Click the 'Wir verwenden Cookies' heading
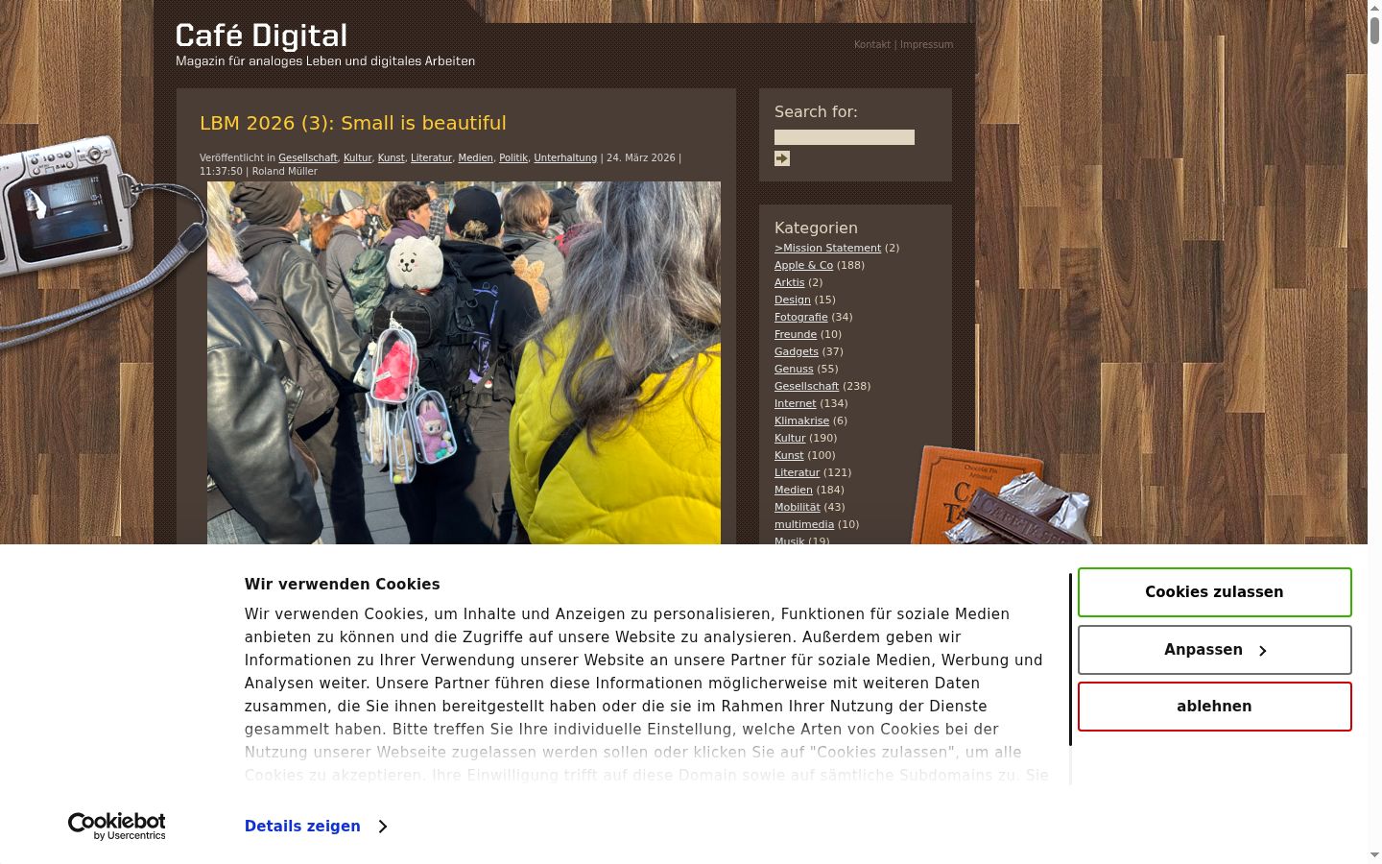Viewport: 1382px width, 864px height. pyautogui.click(x=342, y=584)
